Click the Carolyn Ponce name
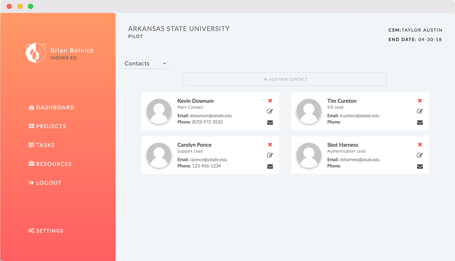The image size is (455, 261). [194, 145]
